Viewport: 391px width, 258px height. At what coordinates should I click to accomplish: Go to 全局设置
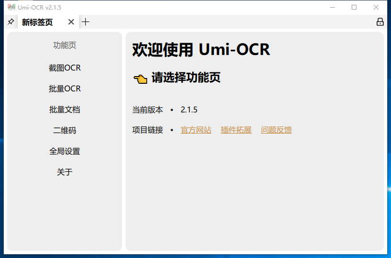[65, 151]
